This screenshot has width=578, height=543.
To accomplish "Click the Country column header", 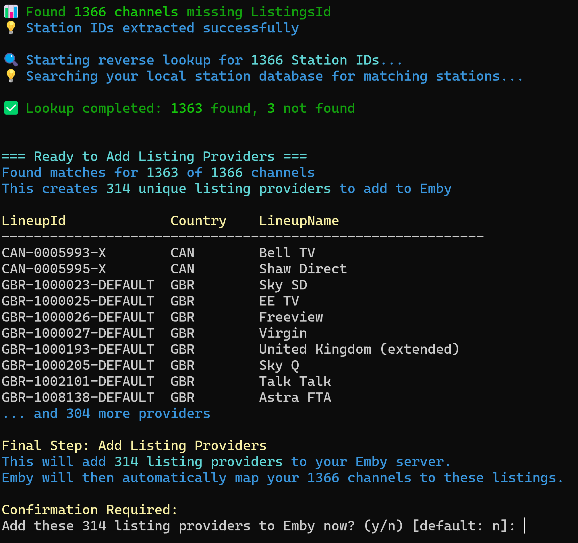I will click(x=198, y=221).
